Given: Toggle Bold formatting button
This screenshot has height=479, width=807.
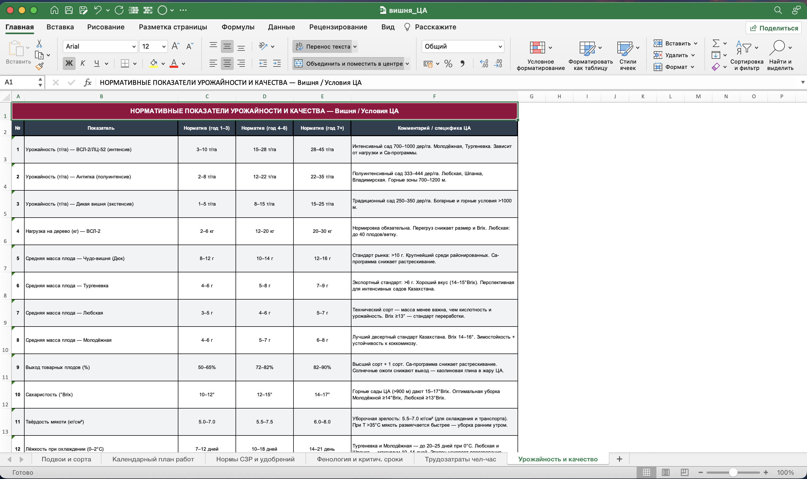Looking at the screenshot, I should pyautogui.click(x=69, y=64).
